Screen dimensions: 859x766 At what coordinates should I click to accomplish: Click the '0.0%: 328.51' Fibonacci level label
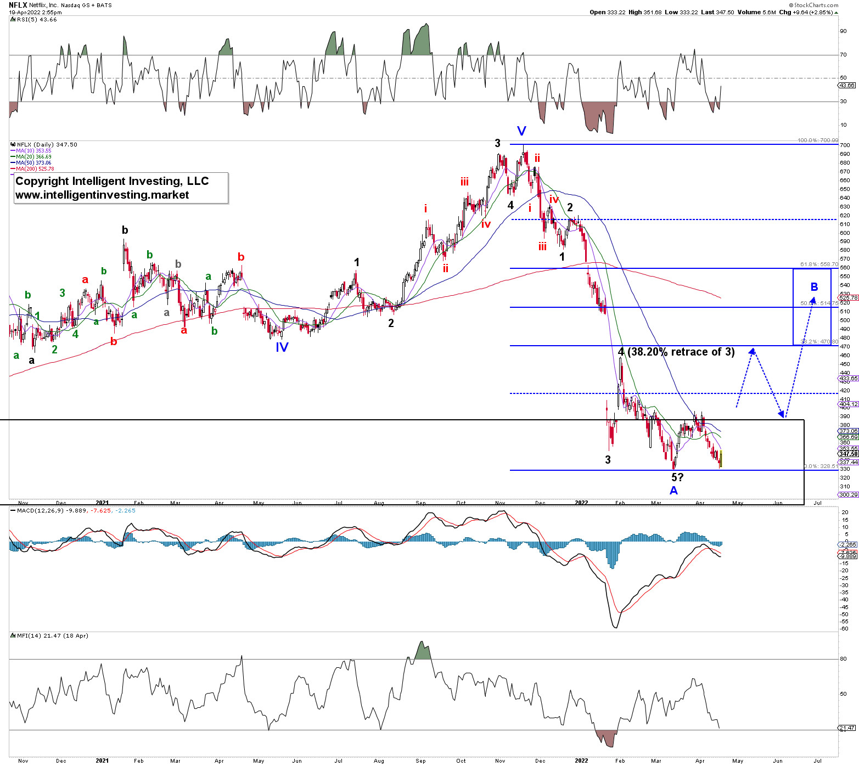tap(821, 466)
